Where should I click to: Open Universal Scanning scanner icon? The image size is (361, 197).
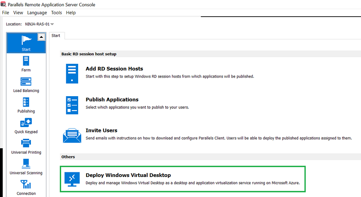(26, 164)
